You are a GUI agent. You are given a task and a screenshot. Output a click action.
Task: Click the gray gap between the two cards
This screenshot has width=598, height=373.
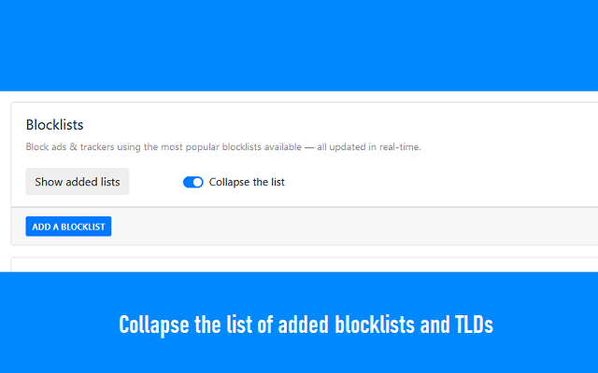tap(299, 251)
